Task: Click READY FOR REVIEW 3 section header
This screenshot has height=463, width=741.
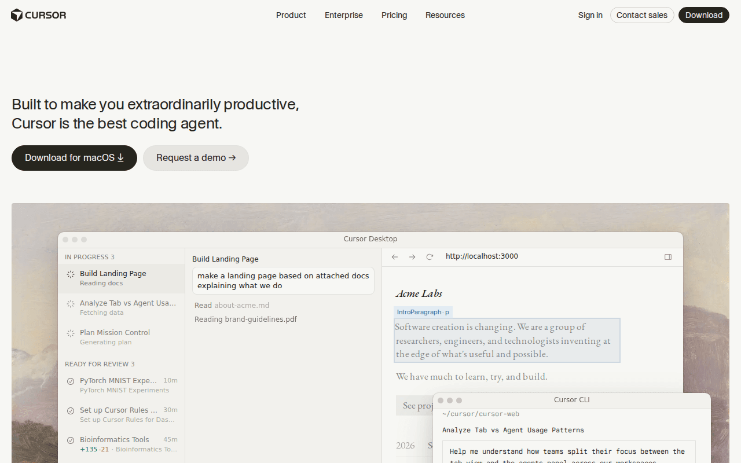Action: coord(100,364)
